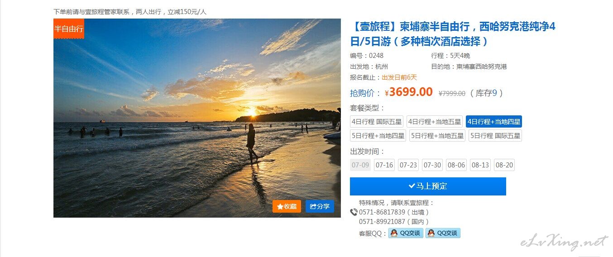This screenshot has height=257, width=613.
Task: Open the second QQ交谈 chat icon
Action: 443,233
